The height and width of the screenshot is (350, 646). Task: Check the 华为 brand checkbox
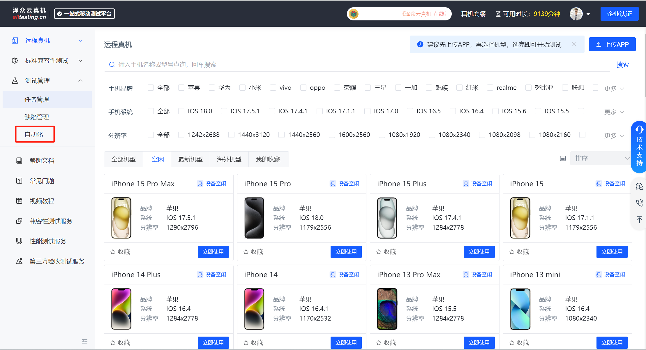(x=212, y=87)
